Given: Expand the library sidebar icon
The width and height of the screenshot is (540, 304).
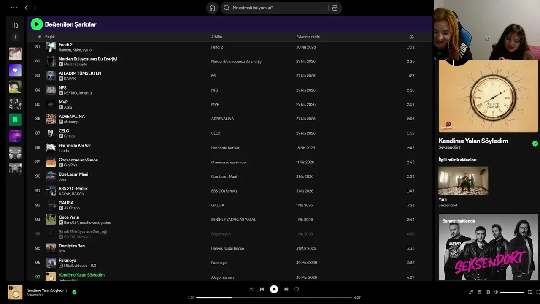Looking at the screenshot, I should coord(15,25).
